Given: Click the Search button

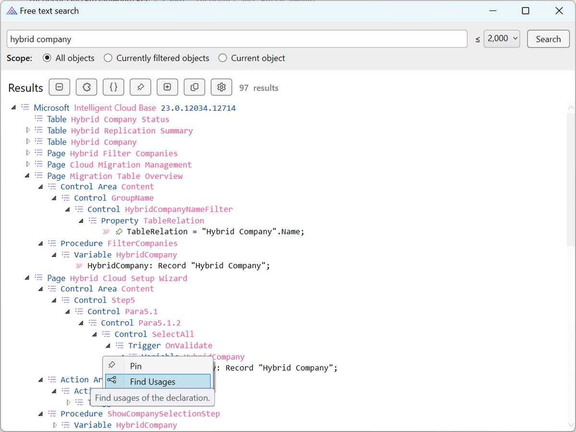Looking at the screenshot, I should (548, 39).
